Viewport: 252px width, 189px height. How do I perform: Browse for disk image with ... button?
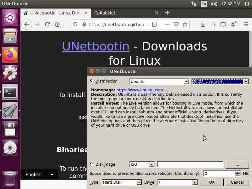coord(237,164)
